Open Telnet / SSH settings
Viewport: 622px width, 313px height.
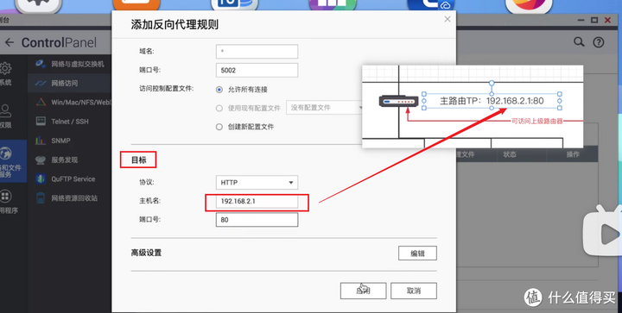(69, 122)
